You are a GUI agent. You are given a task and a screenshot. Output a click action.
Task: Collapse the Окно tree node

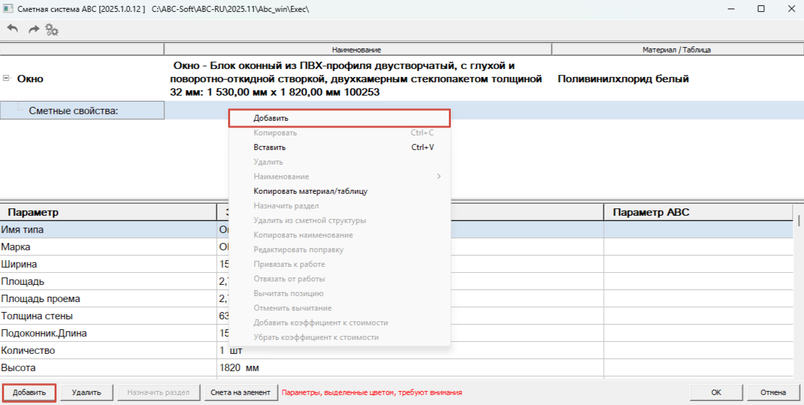[6, 78]
